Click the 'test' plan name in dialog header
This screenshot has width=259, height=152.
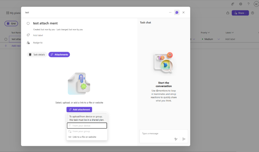pyautogui.click(x=27, y=13)
